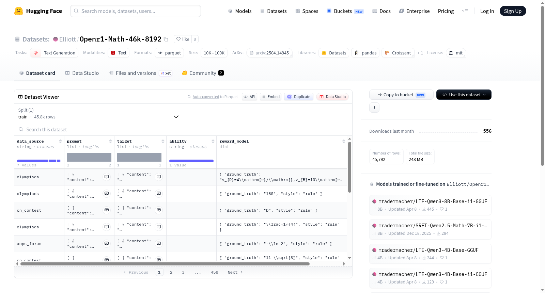Open chat icon in second olympiads row target
This screenshot has height=293, width=545.
pyautogui.click(x=159, y=194)
